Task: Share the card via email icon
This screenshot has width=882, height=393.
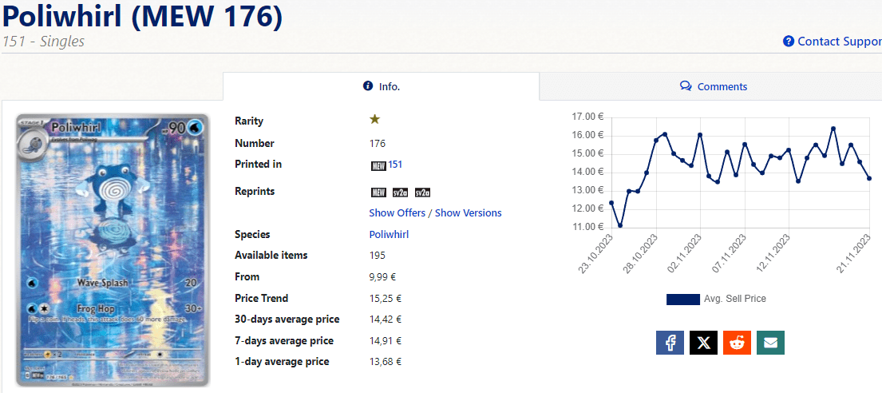Action: tap(770, 343)
